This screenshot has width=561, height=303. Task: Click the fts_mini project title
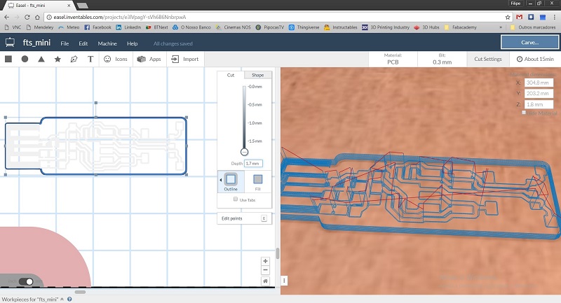(x=36, y=43)
